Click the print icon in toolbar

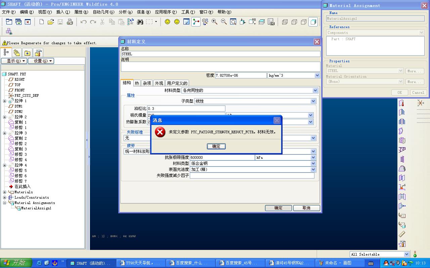tap(70, 22)
